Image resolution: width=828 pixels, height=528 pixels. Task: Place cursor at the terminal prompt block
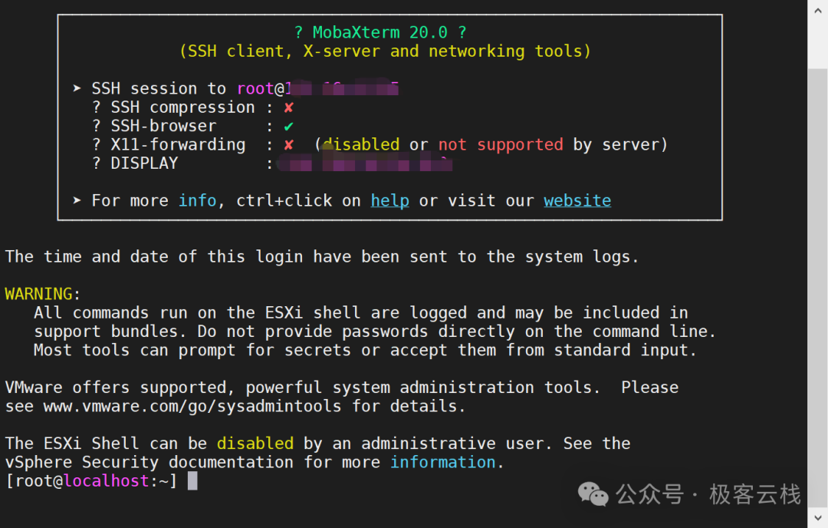click(192, 481)
